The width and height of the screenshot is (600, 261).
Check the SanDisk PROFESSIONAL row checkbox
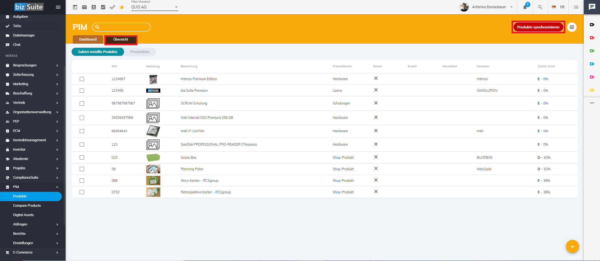(82, 145)
